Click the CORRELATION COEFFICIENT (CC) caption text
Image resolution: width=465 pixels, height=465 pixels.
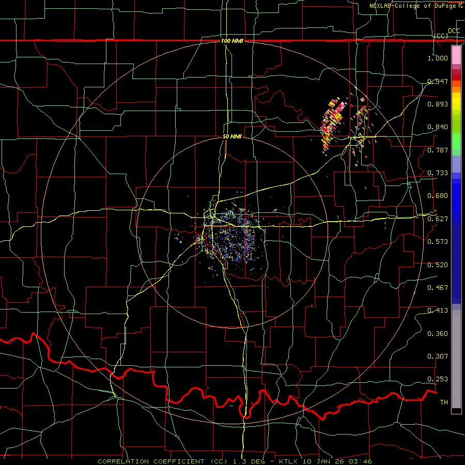point(163,461)
